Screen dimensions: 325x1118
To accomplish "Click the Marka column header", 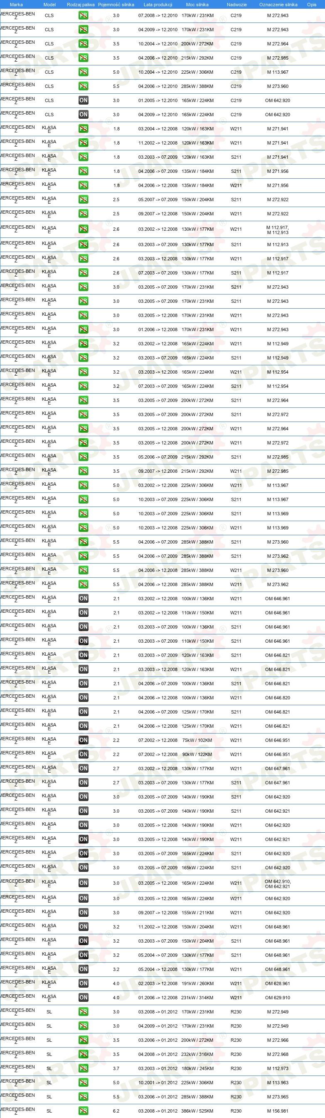I will (17, 4).
